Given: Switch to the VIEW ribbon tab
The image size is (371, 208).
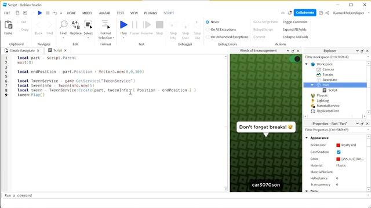Looking at the screenshot, I should click(x=134, y=13).
